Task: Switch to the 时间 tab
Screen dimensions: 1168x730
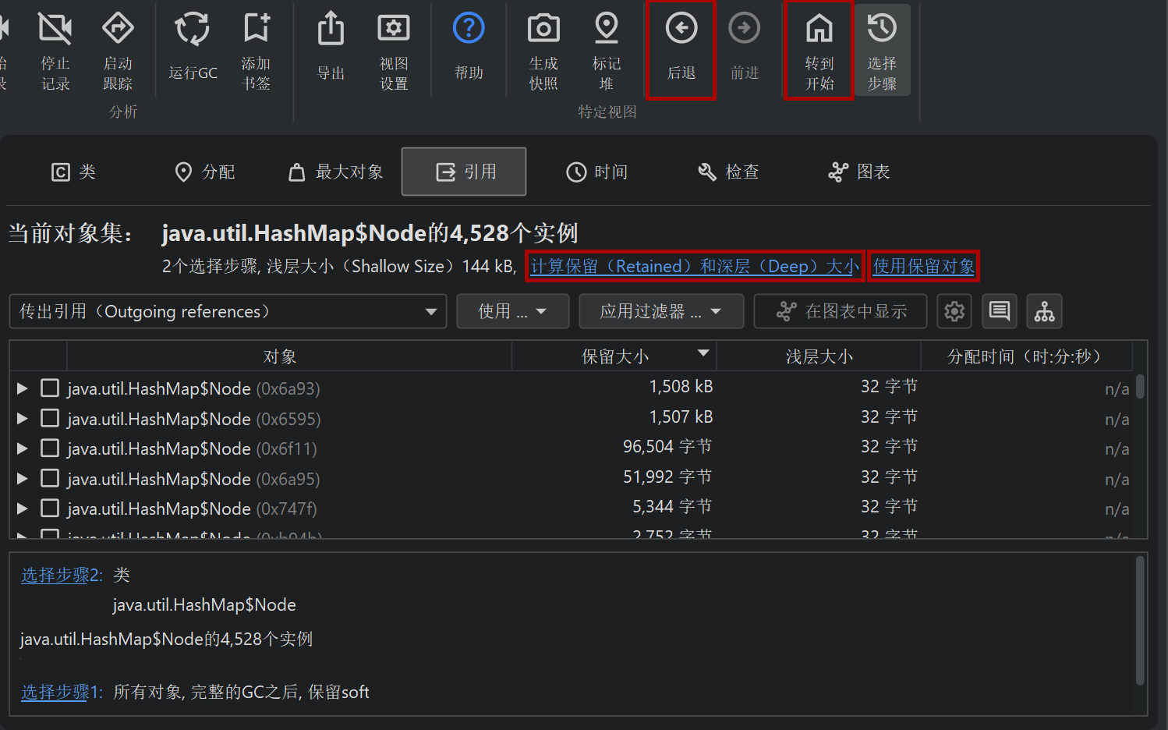Action: [x=596, y=172]
